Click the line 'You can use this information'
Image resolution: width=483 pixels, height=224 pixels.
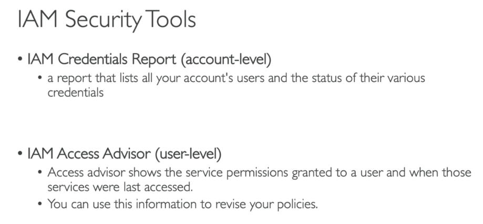[182, 204]
